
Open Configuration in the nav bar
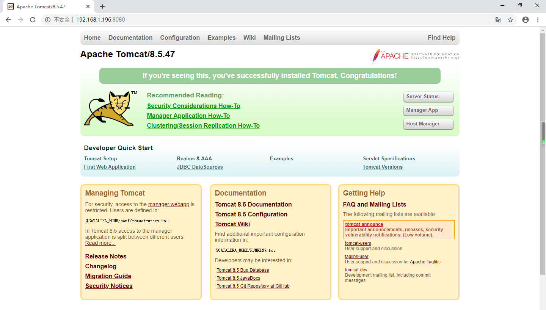180,38
